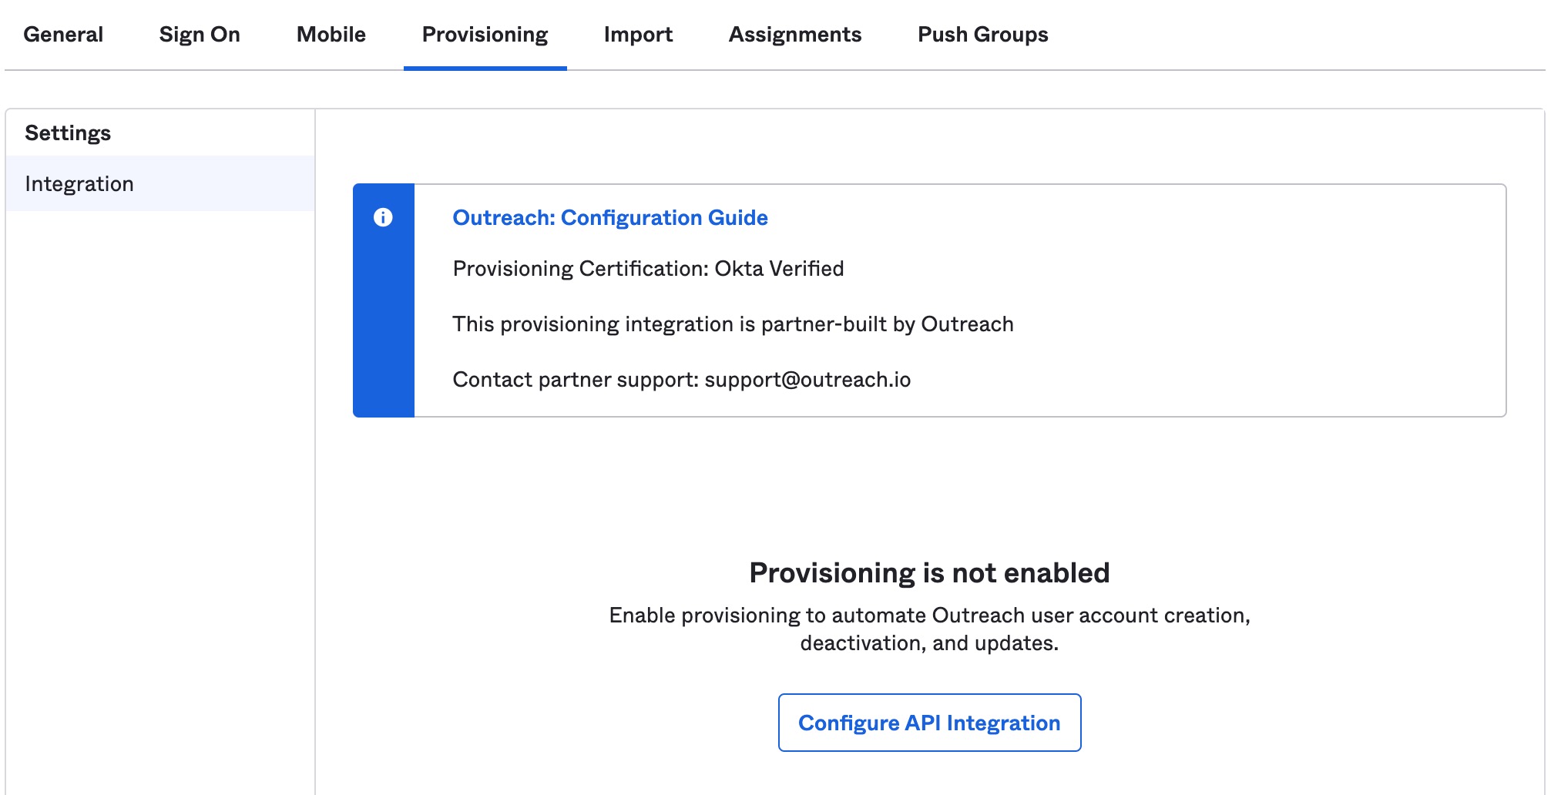Click the partner-built by Outreach line
This screenshot has height=795, width=1561.
click(x=733, y=324)
